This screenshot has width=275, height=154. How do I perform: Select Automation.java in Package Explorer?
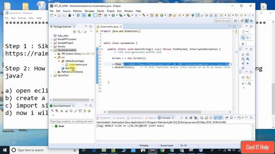(x=78, y=65)
